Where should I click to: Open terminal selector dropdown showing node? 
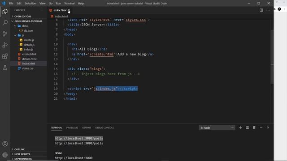coord(217,127)
